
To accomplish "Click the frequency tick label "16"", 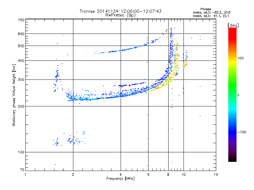I will click(x=216, y=174).
